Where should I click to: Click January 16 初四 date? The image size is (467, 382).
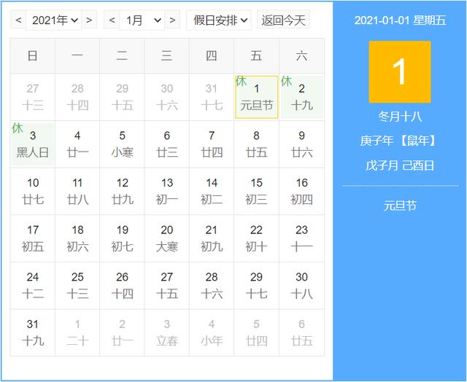(301, 191)
